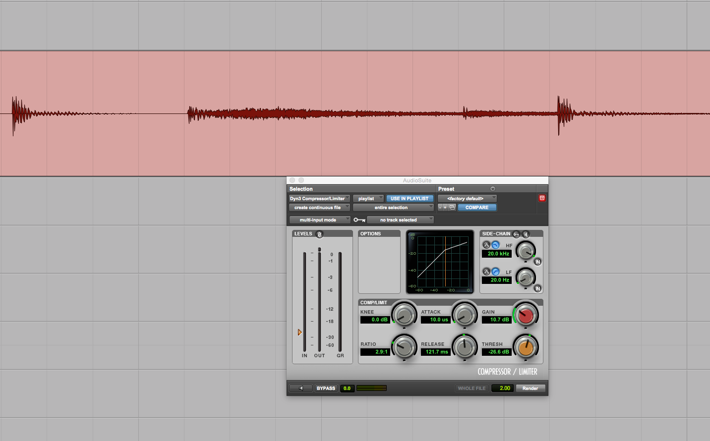Click the side-chain listen speaker icon
The image size is (710, 441).
click(526, 234)
